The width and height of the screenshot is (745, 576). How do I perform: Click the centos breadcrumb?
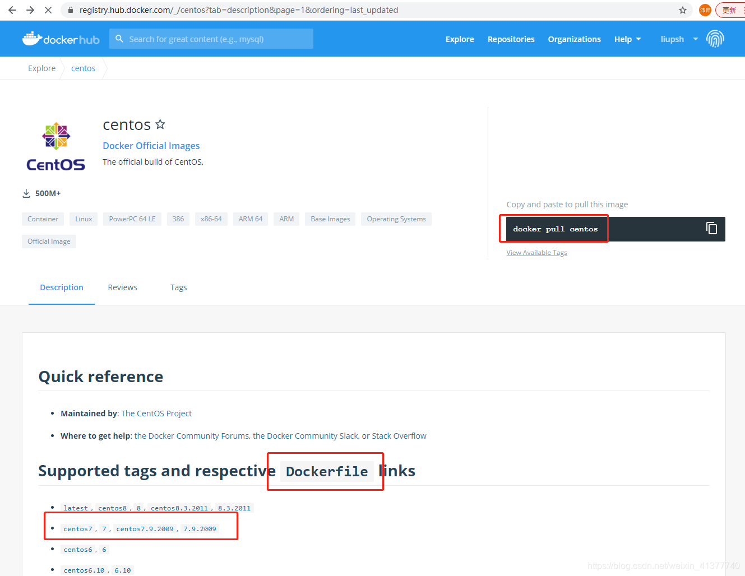83,68
